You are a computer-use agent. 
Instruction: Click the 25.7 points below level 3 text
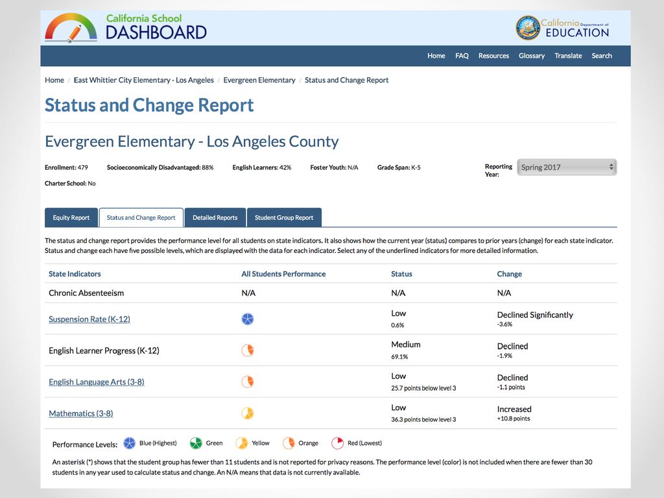point(423,388)
